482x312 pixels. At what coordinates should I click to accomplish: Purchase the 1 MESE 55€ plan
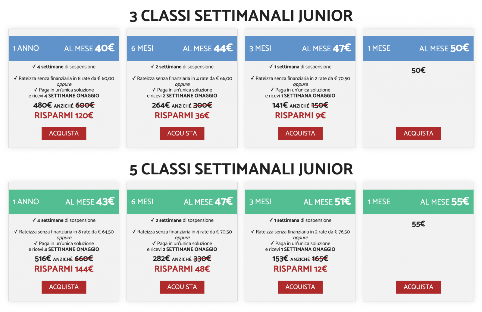[418, 287]
